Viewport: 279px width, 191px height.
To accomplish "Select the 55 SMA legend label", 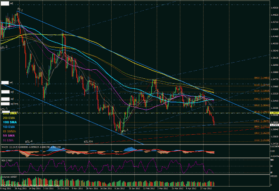I will [9, 136].
